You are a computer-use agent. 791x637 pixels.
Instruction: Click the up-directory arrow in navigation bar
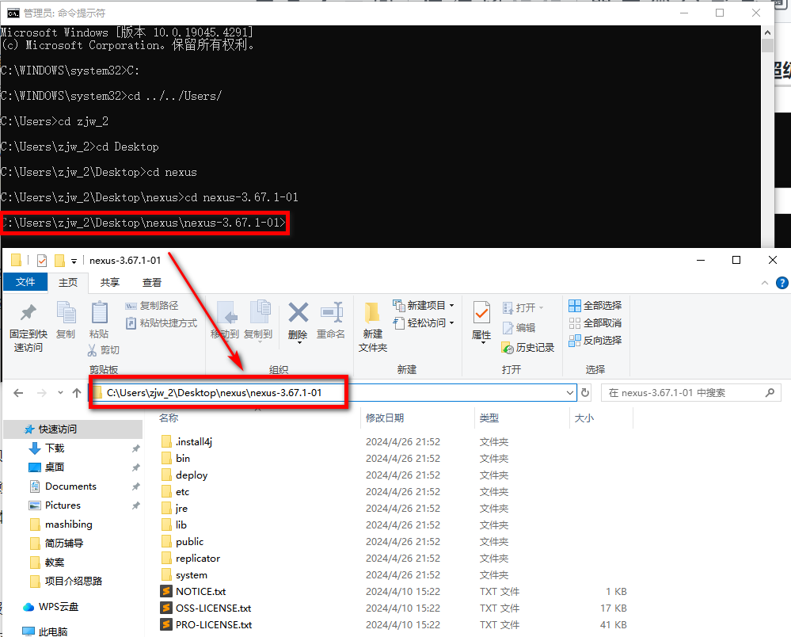click(77, 392)
